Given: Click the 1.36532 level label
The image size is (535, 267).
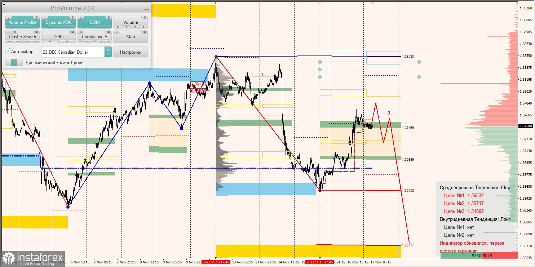Looking at the screenshot, I should (408, 190).
